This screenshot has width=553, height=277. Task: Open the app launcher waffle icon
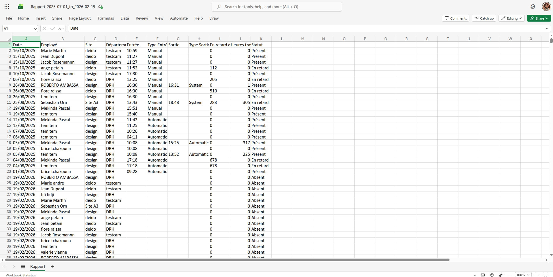tap(7, 7)
